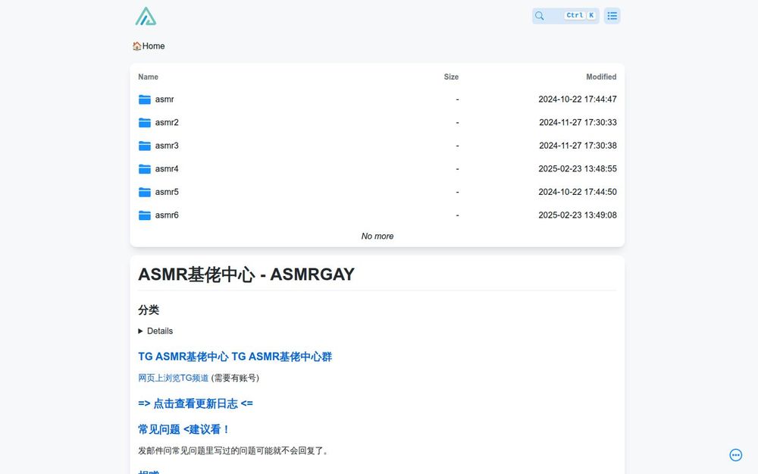Open the 常见问题 <建议看！ link

[183, 429]
